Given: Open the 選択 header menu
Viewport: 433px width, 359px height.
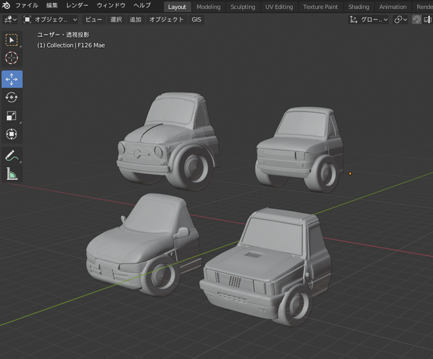Looking at the screenshot, I should [116, 20].
